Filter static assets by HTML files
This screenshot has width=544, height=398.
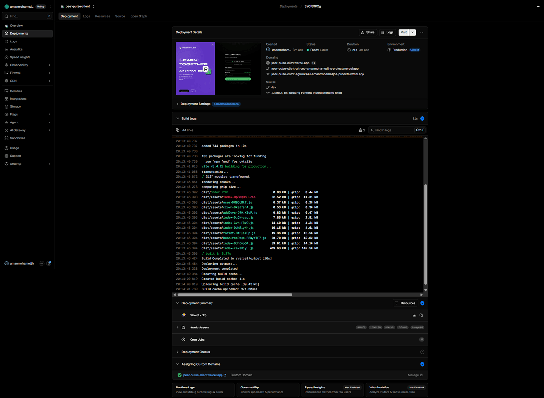tap(375, 327)
